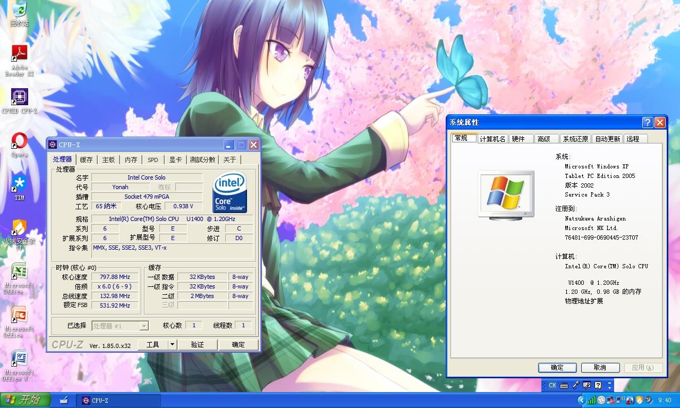Click the CPU-Z Tools button
Image resolution: width=680 pixels, height=408 pixels.
153,345
